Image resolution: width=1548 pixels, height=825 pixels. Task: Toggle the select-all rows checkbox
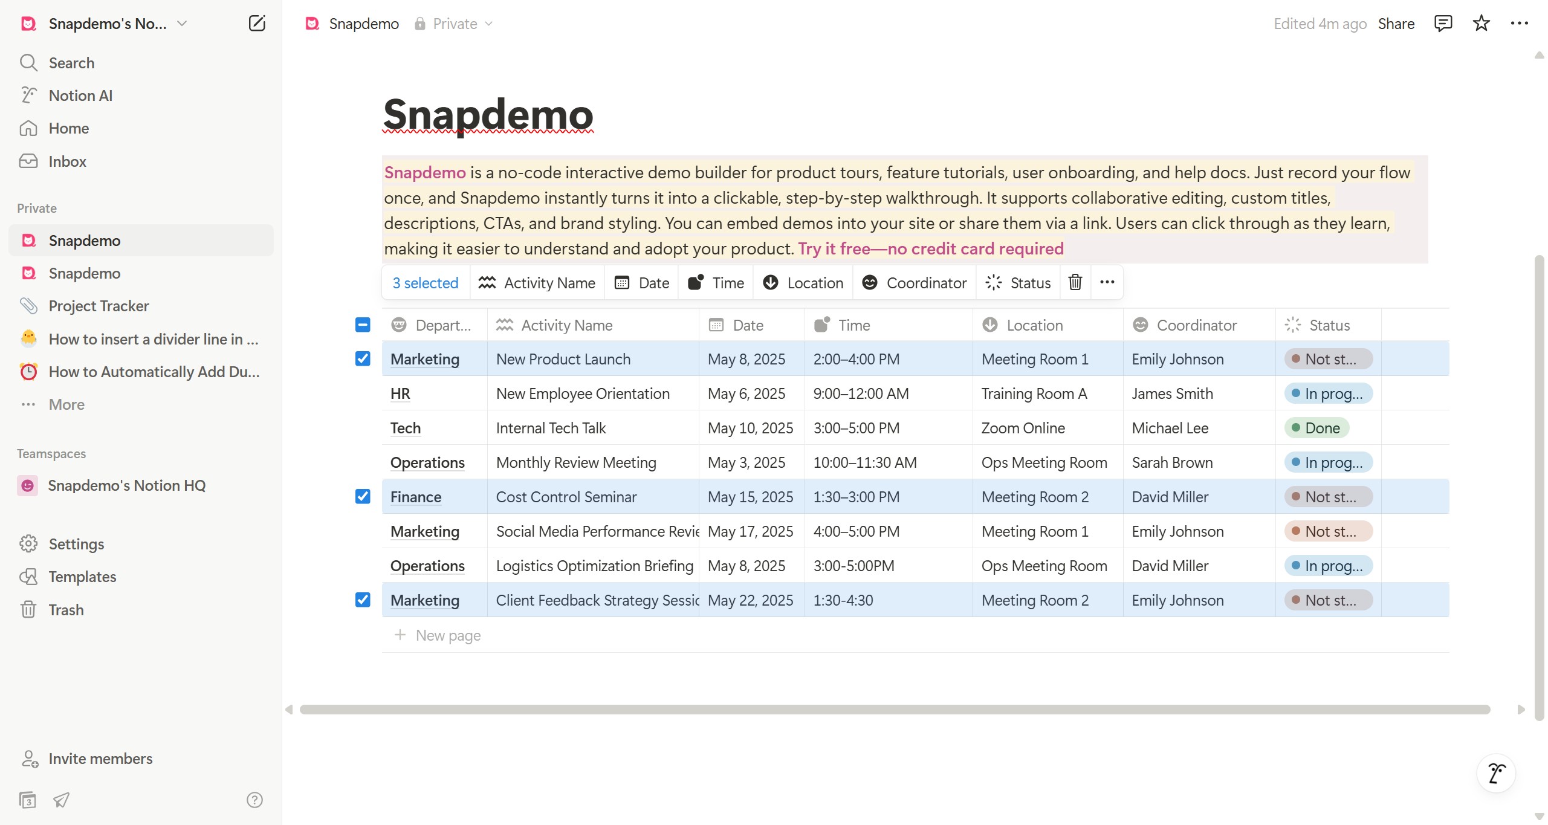coord(363,325)
